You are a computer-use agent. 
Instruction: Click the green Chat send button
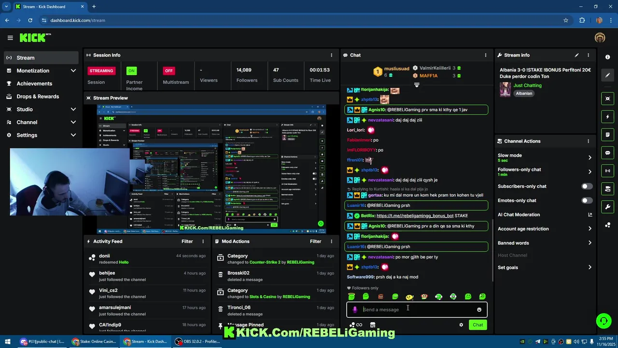pos(478,325)
